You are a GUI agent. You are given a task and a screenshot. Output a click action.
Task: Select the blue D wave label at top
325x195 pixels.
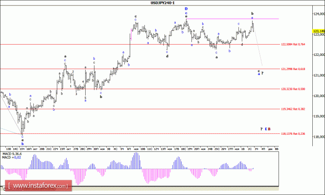point(186,9)
